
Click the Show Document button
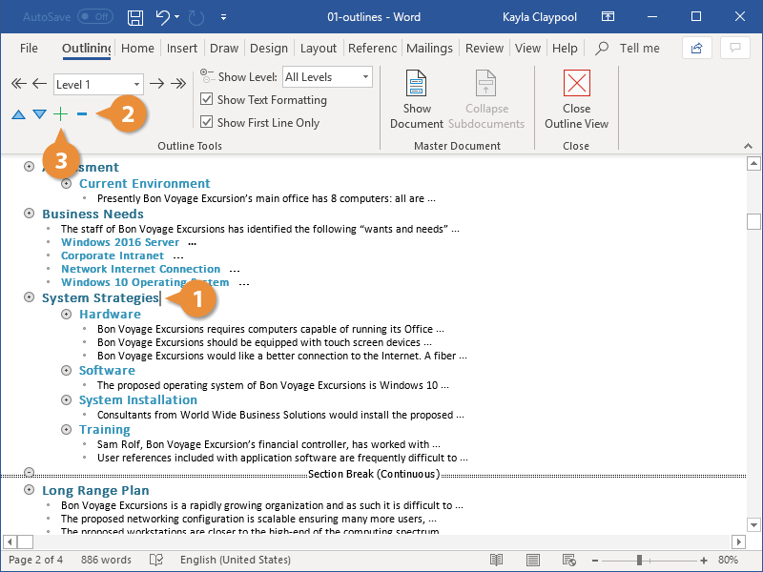coord(417,100)
